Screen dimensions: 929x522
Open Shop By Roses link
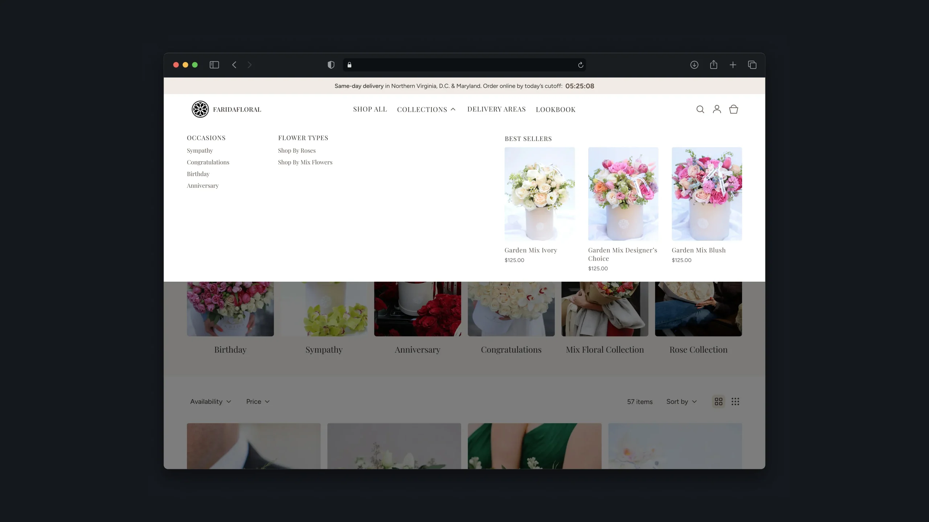(296, 150)
